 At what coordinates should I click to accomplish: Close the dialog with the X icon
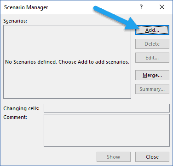[x=162, y=7]
